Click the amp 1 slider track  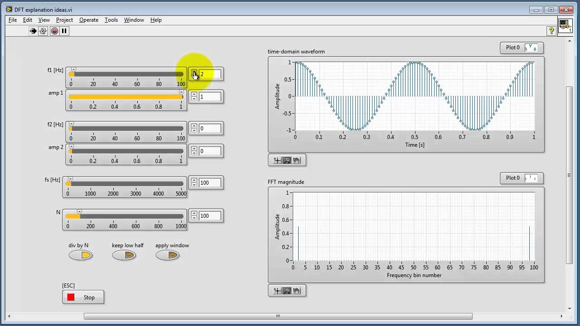126,97
